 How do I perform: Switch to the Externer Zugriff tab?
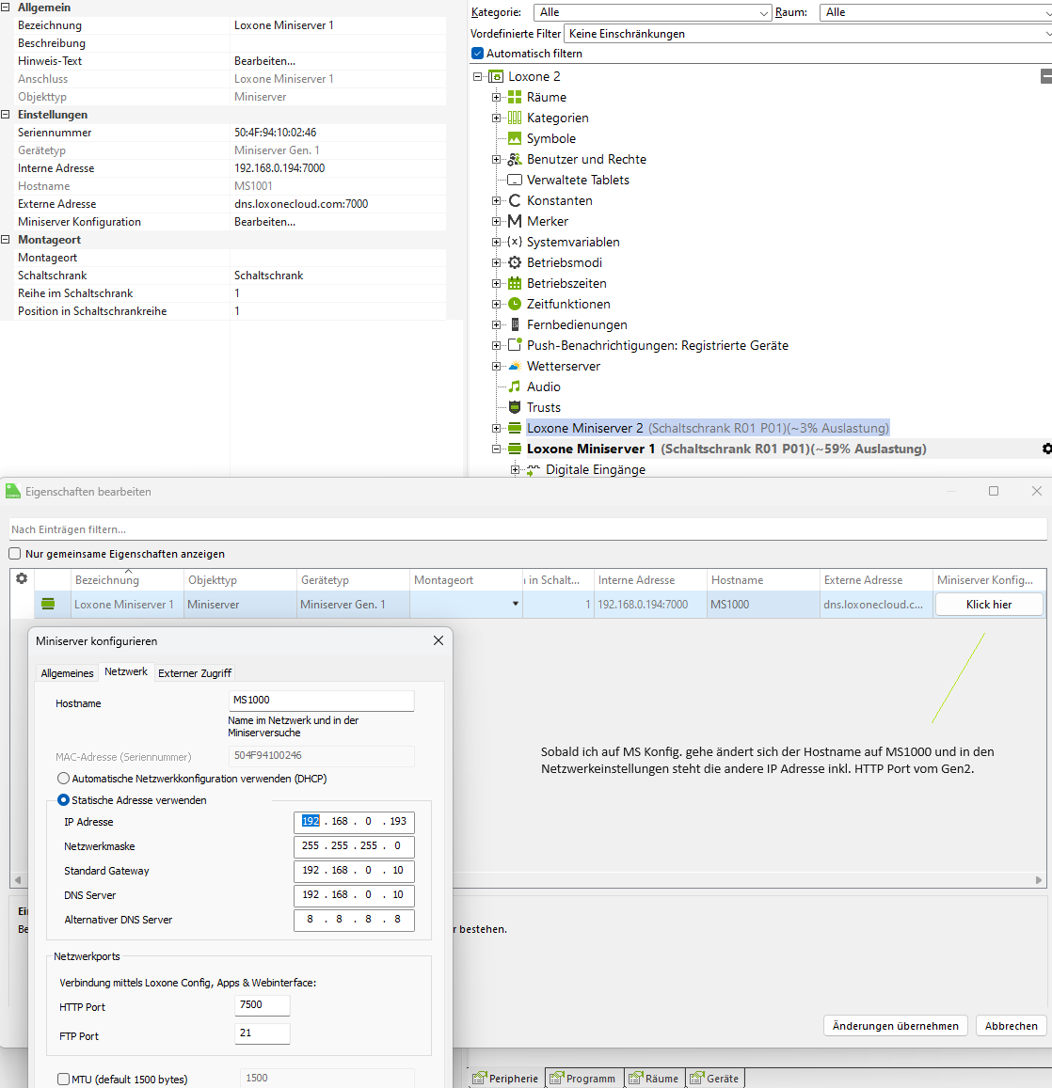coord(195,673)
